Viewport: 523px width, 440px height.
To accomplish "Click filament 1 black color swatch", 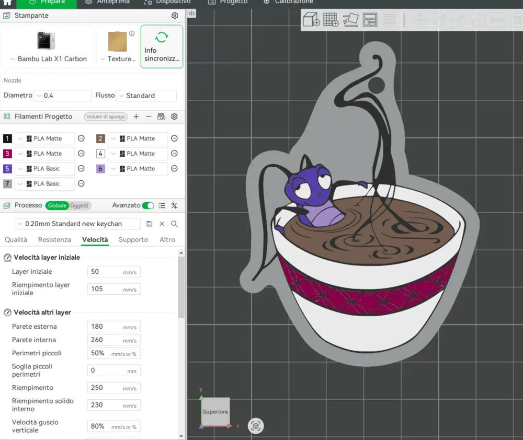I will point(7,138).
